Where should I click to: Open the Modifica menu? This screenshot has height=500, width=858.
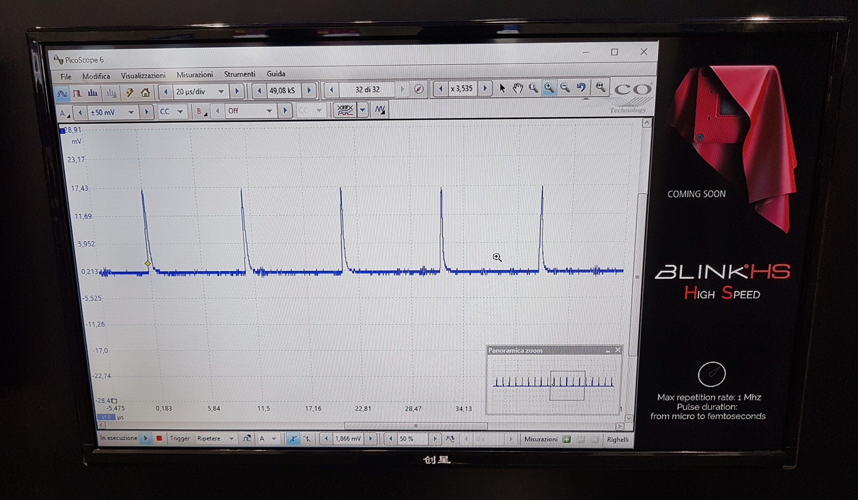tap(96, 76)
